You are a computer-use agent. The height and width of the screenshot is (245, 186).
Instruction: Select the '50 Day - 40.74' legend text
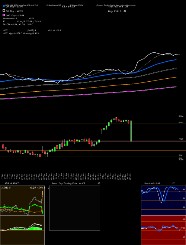coord(14,11)
